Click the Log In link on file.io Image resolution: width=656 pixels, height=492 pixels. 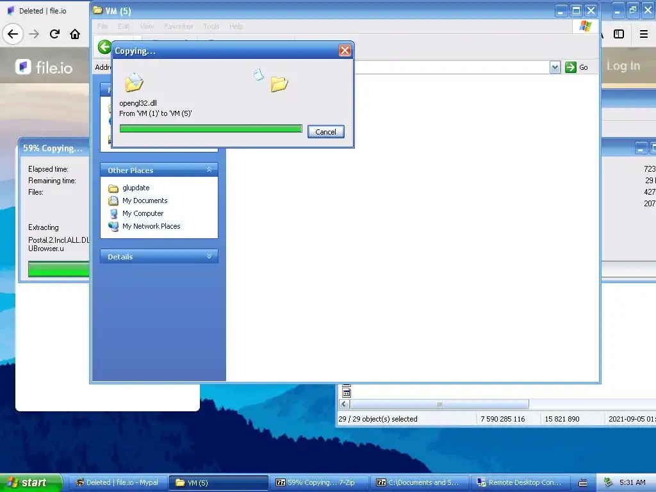[623, 66]
